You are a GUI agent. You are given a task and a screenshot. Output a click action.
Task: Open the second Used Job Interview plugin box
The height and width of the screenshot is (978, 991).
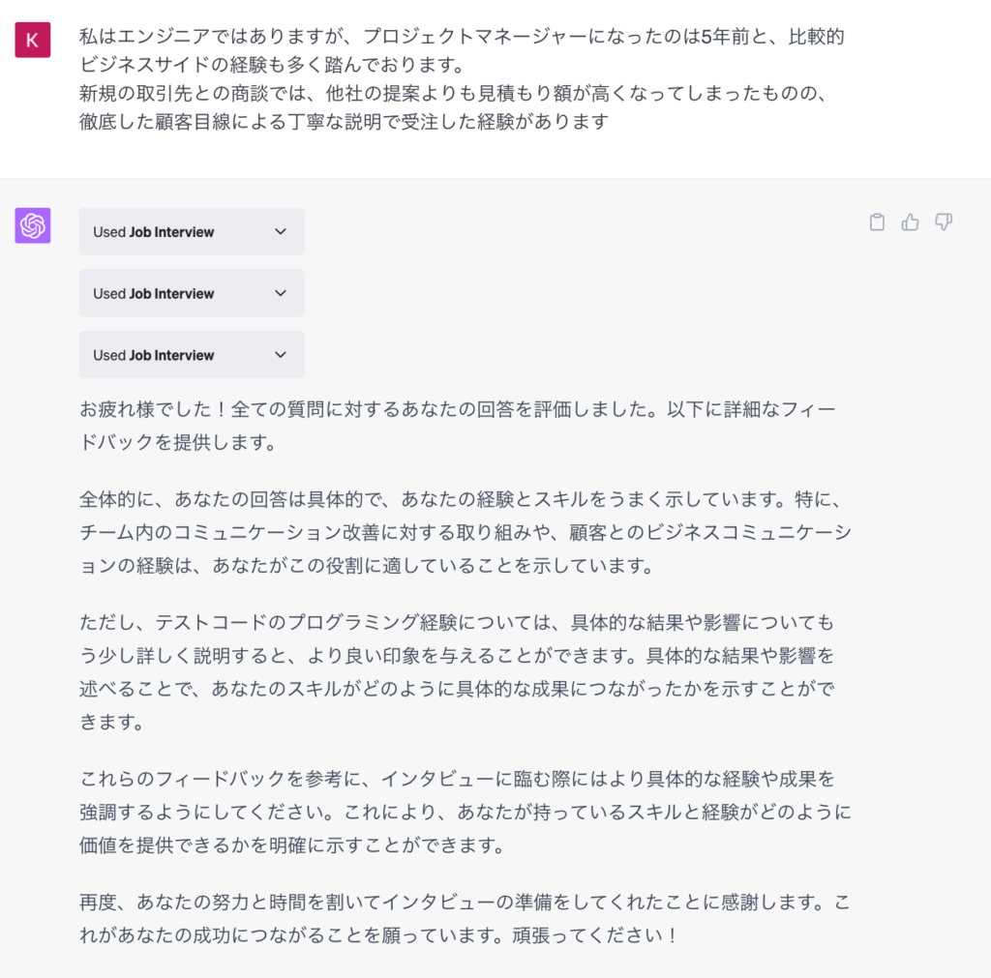point(192,293)
